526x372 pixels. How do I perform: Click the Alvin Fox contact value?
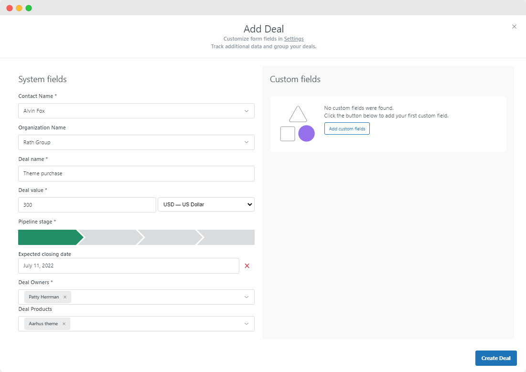pos(34,111)
